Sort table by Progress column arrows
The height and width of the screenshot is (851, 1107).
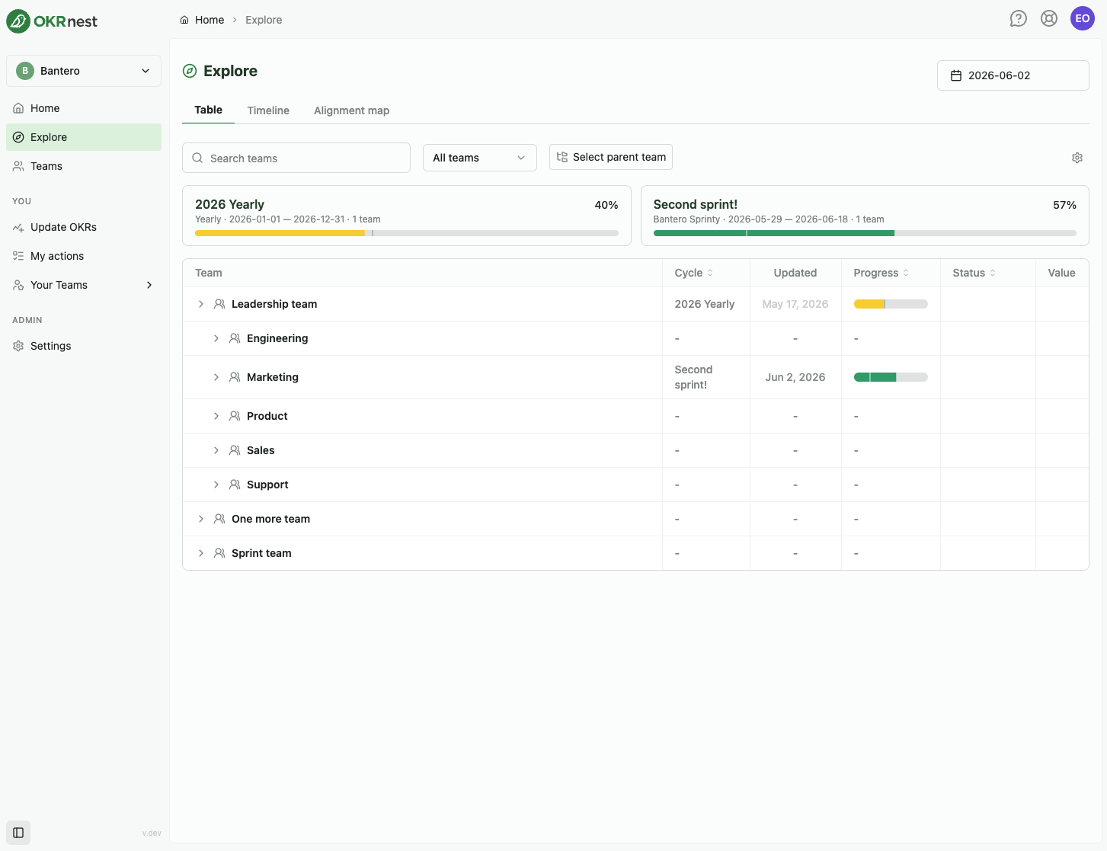pos(906,273)
